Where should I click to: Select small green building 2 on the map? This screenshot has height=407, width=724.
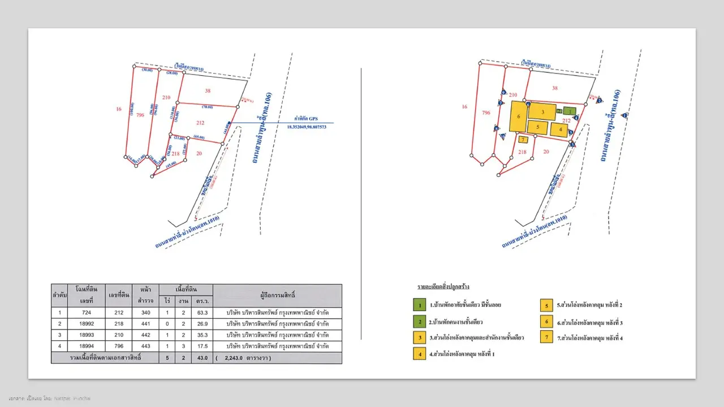pos(559,111)
